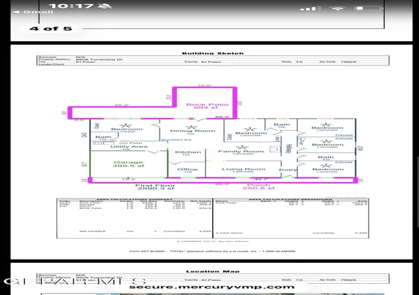Tap the secure.mercuryvmp.com address bar

click(x=211, y=286)
